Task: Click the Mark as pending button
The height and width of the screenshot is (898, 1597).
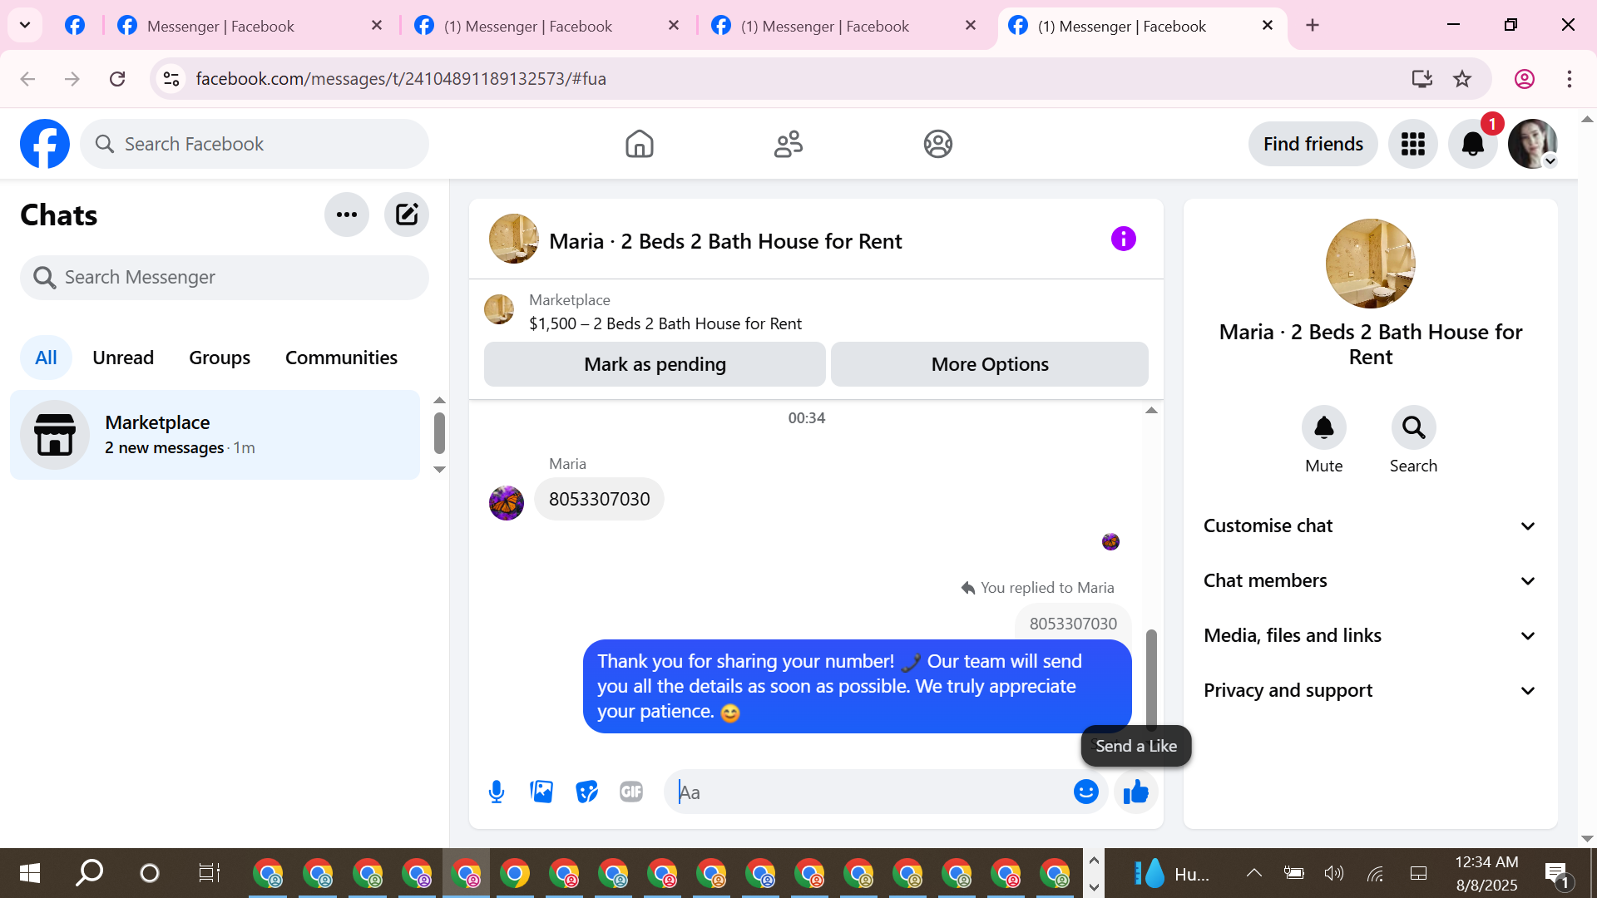Action: tap(655, 364)
